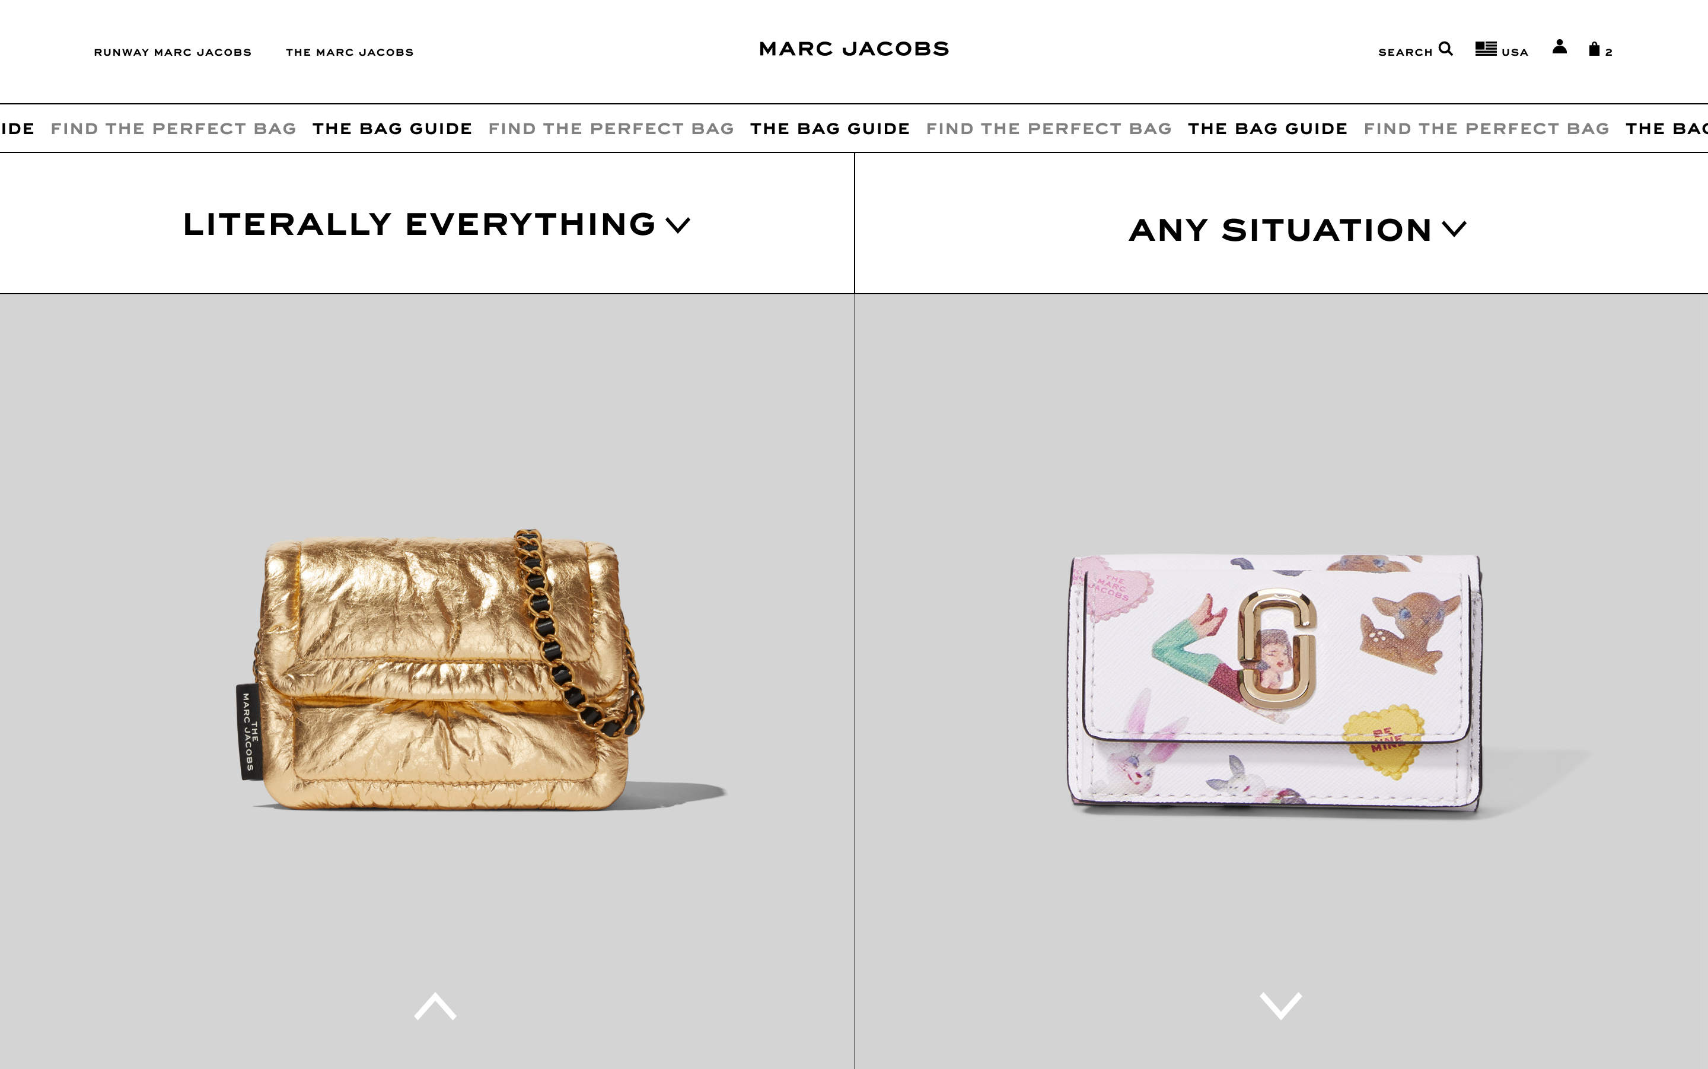Click the up arrow under the gold bag
The image size is (1708, 1069).
pos(435,1006)
